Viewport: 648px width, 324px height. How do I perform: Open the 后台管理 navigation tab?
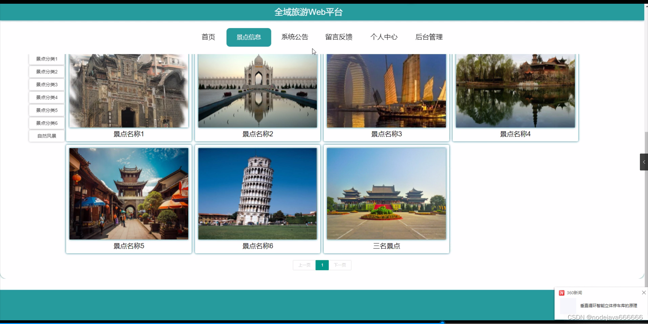[429, 37]
